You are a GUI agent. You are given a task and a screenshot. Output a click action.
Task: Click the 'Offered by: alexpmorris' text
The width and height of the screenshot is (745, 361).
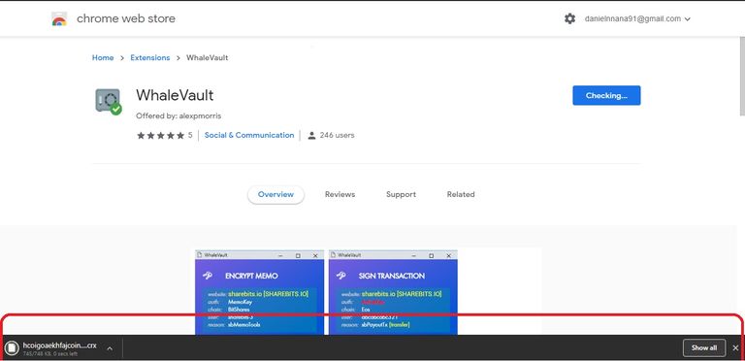(x=178, y=115)
